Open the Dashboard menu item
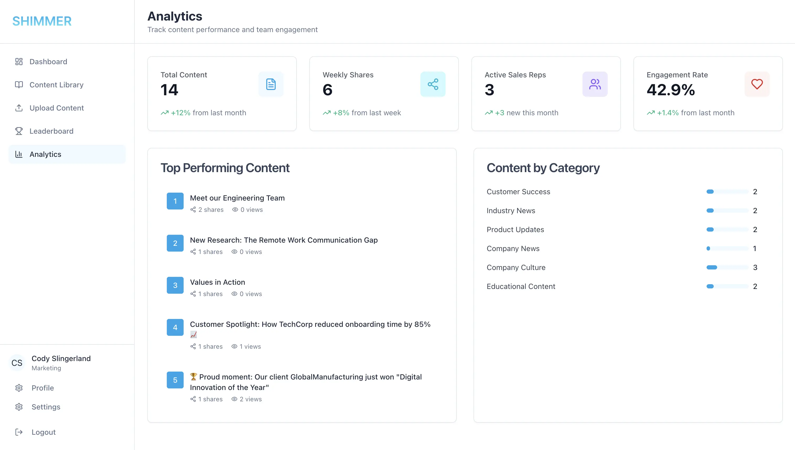795x450 pixels. click(48, 62)
